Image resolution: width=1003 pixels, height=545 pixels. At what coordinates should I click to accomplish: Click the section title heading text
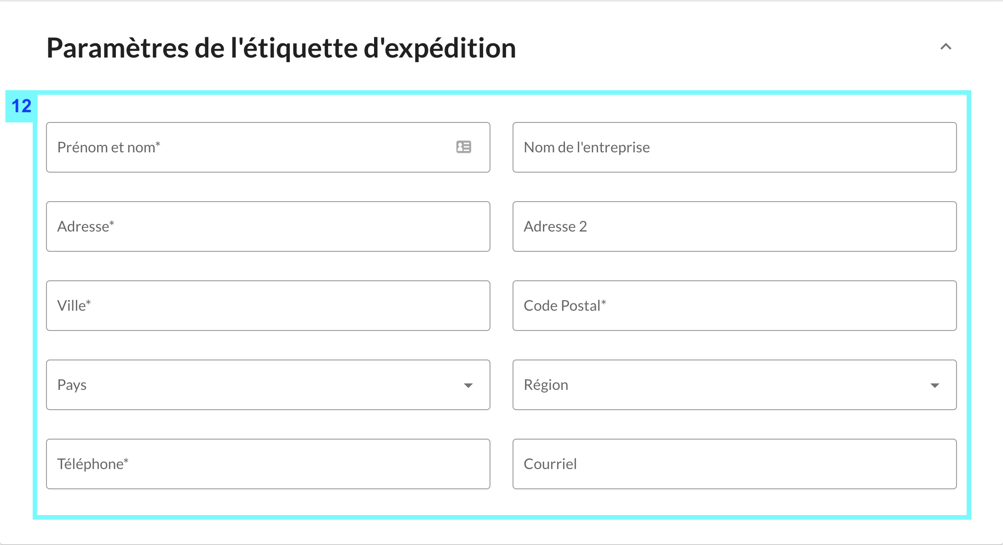[x=281, y=48]
